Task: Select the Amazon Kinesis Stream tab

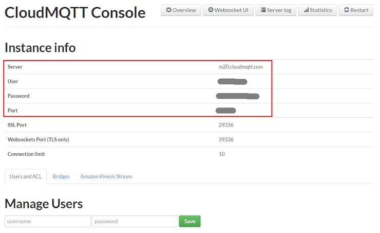Action: [x=106, y=176]
